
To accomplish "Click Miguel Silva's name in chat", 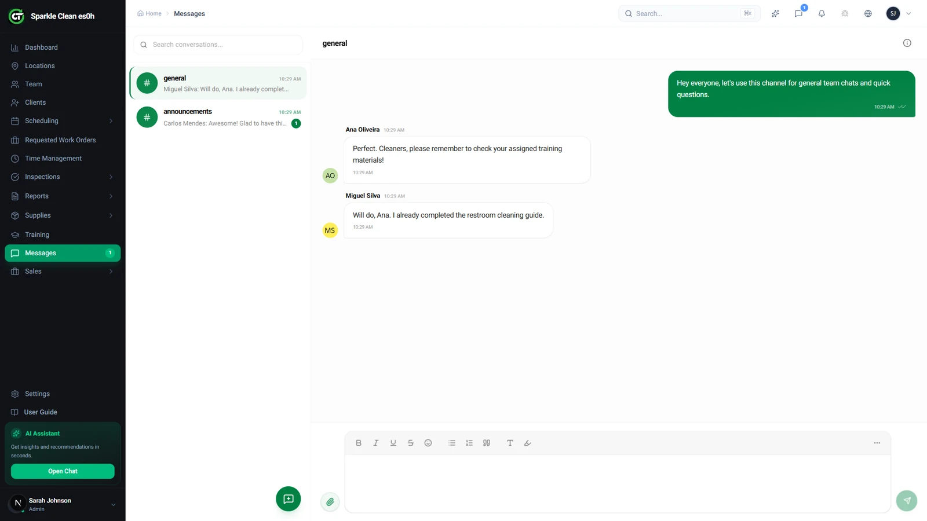I will click(x=363, y=196).
